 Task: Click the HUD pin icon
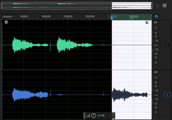[113, 116]
